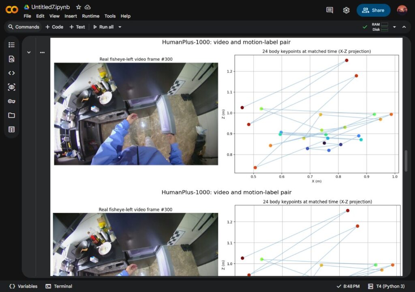Open Find and replace sidebar icon
Image resolution: width=415 pixels, height=292 pixels.
click(x=11, y=59)
